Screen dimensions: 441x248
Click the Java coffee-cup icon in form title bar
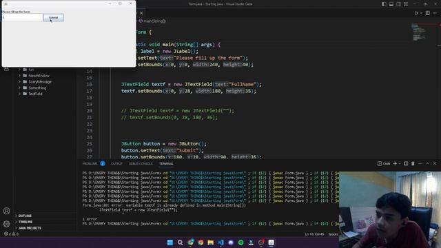coord(6,4)
